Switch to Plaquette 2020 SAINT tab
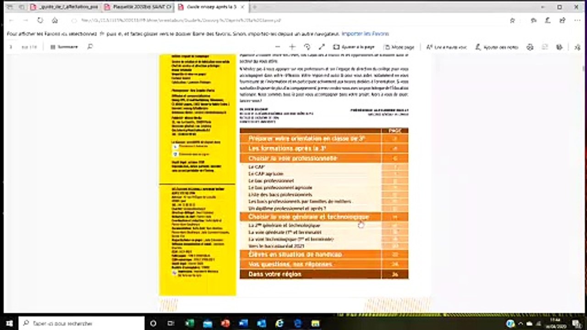Screen dimensions: 587x330 click(138, 7)
